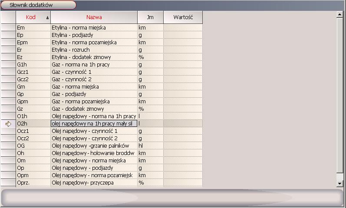Click the 'hl' unit cell in OG row
The image size is (346, 208).
click(150, 146)
